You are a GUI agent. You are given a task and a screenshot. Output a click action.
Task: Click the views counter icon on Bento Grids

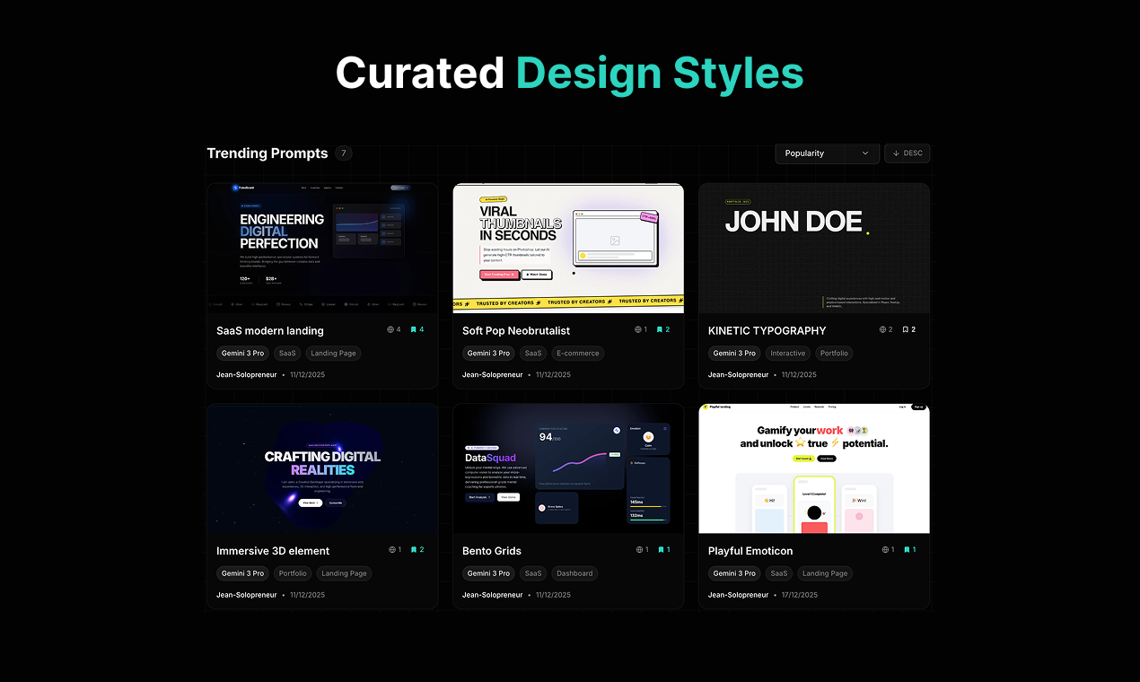[x=638, y=549]
